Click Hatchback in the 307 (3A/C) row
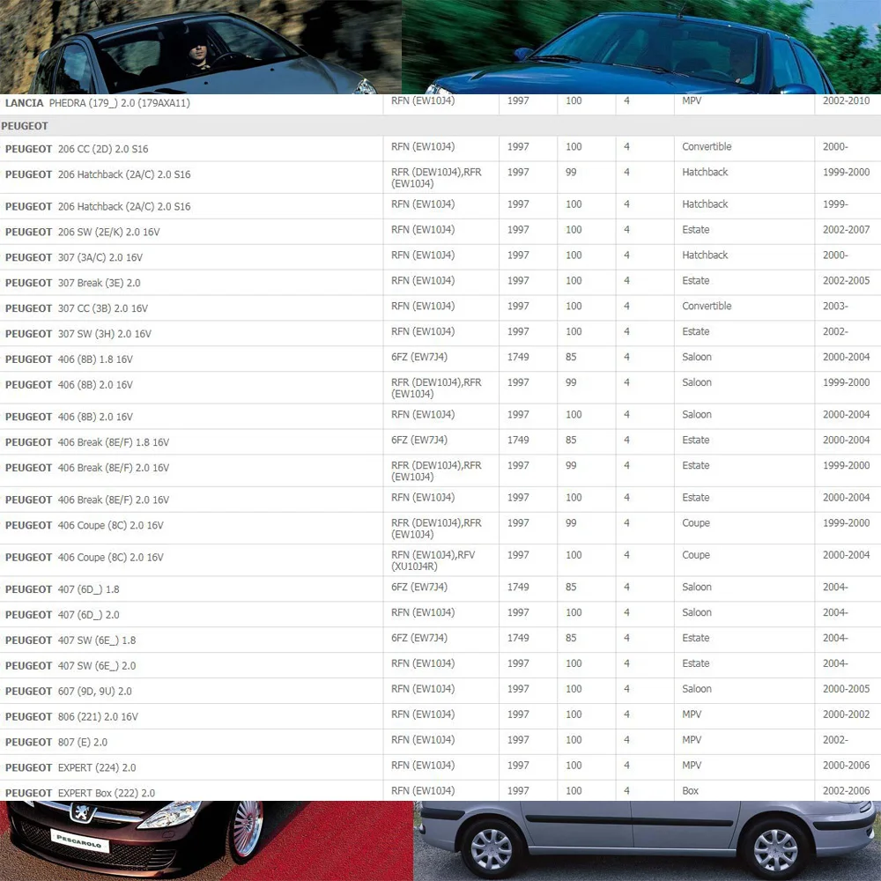The width and height of the screenshot is (881, 881). 705,255
